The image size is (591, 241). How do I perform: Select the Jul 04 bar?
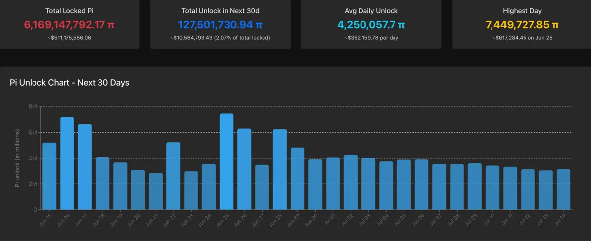pyautogui.click(x=386, y=186)
